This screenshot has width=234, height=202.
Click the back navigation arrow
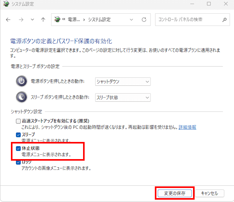pos(9,19)
